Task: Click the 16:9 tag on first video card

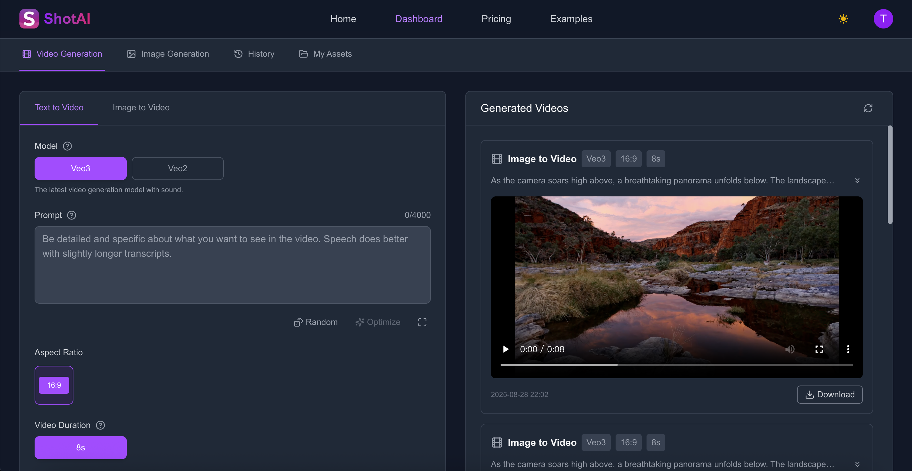Action: point(628,159)
